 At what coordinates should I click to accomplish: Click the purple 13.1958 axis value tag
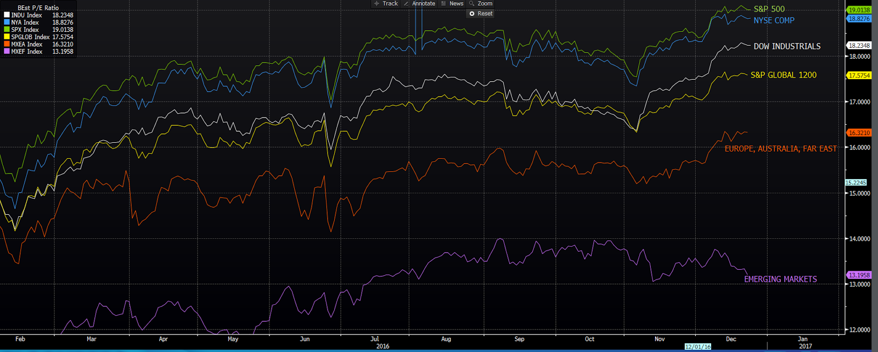(x=859, y=275)
